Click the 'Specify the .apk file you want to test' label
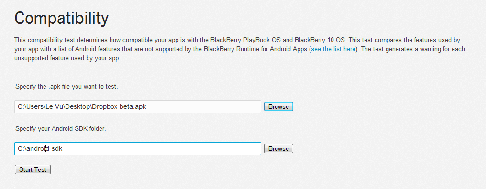This screenshot has width=487, height=190. click(66, 87)
